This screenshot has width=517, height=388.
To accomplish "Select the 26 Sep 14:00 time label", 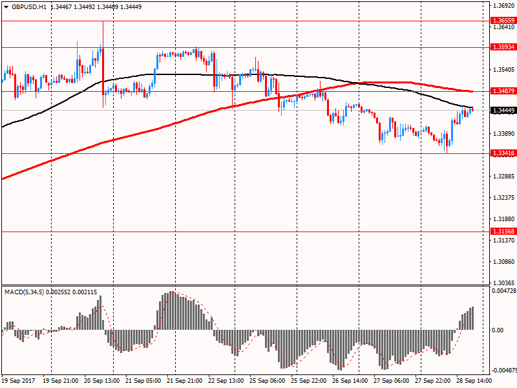I will 350,381.
